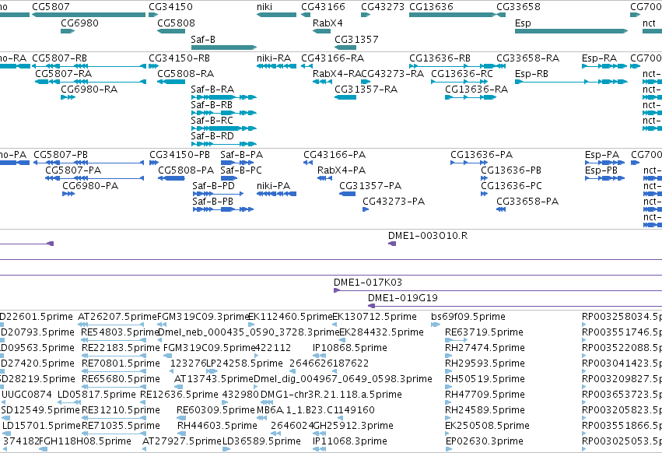Select the CG13636-PA protein label

coord(482,155)
